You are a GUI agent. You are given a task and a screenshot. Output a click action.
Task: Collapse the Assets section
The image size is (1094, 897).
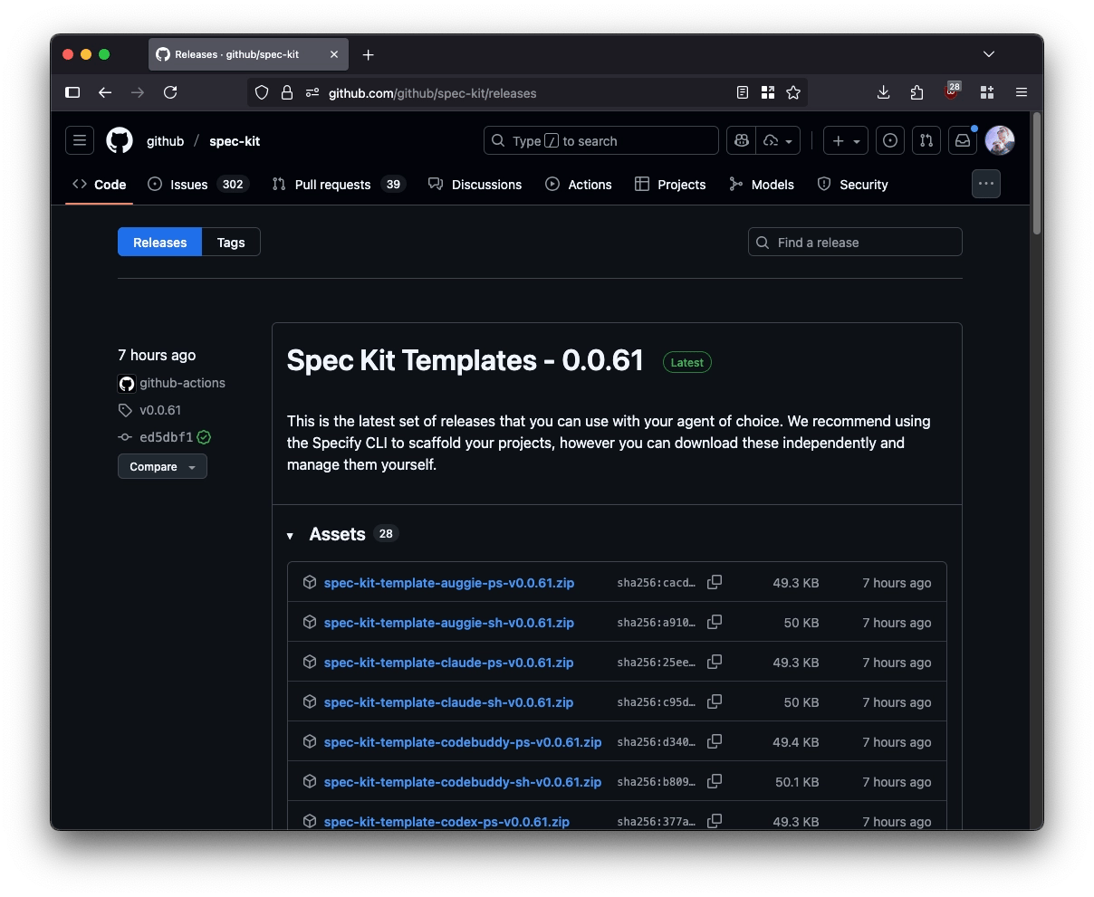(x=291, y=536)
